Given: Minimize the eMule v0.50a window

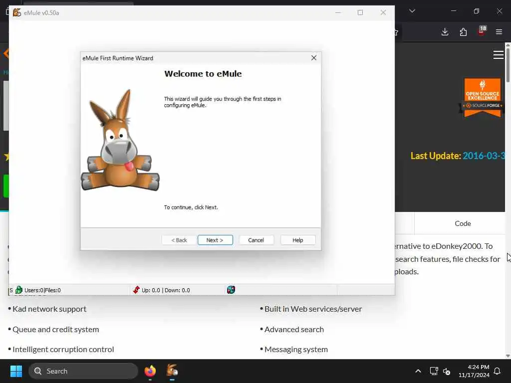Looking at the screenshot, I should point(338,12).
